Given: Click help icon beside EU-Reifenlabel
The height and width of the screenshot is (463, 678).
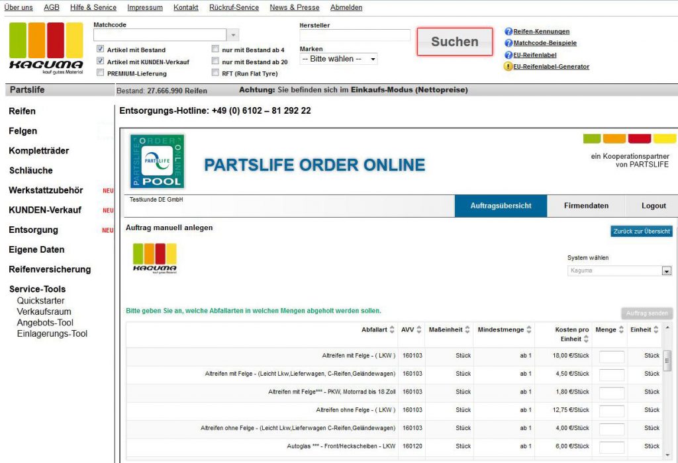Looking at the screenshot, I should (508, 55).
